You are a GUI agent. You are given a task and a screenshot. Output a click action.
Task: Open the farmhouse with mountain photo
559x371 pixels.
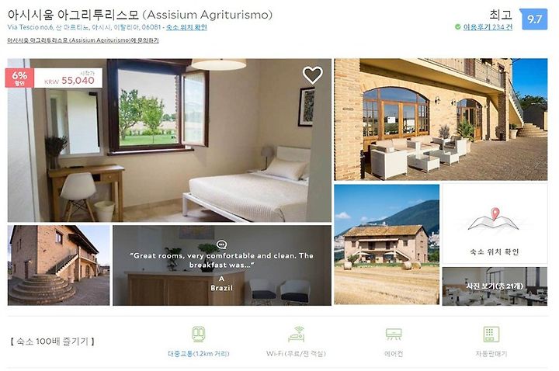pos(387,244)
